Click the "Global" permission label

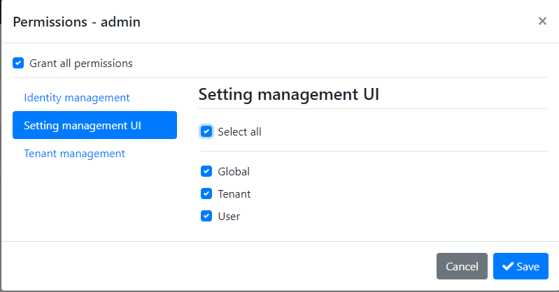[234, 171]
